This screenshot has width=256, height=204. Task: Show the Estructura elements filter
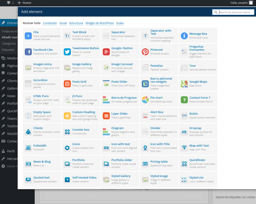pyautogui.click(x=76, y=23)
